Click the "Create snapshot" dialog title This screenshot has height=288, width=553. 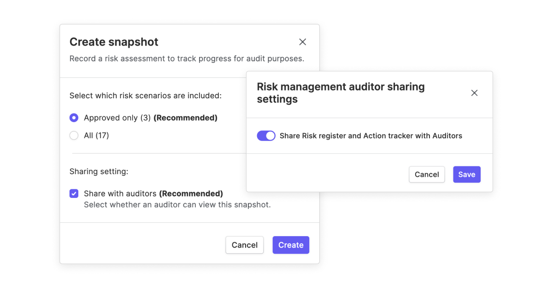pos(114,42)
